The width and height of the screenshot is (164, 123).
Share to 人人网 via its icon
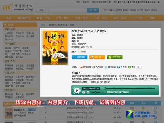(x=118, y=67)
